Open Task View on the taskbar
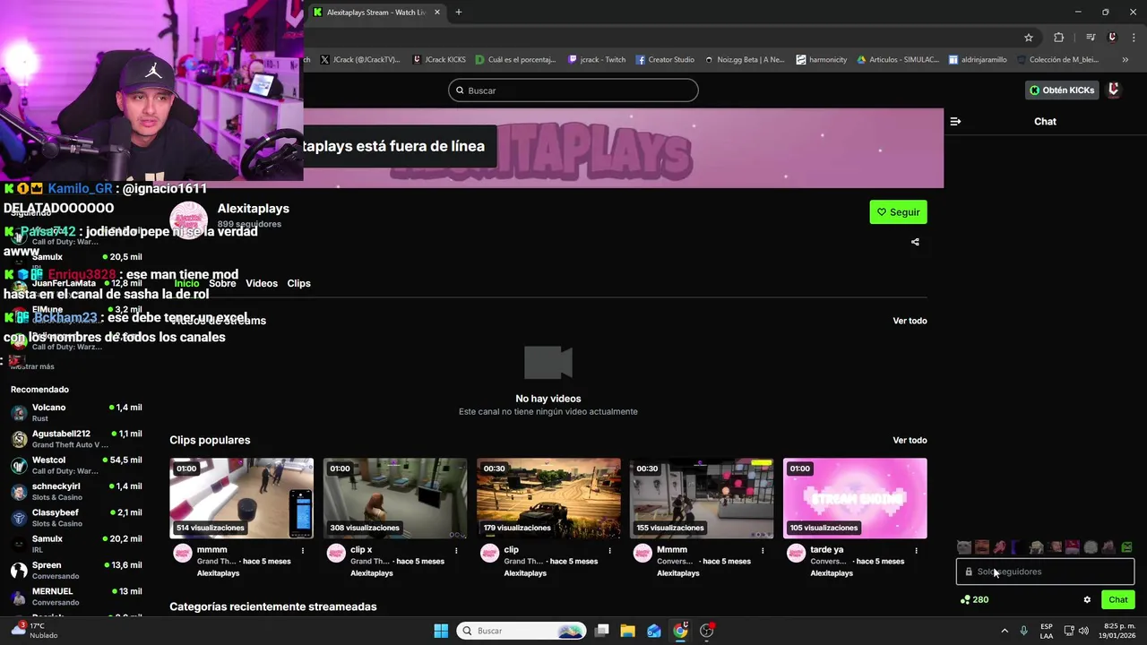The width and height of the screenshot is (1147, 645). click(602, 631)
